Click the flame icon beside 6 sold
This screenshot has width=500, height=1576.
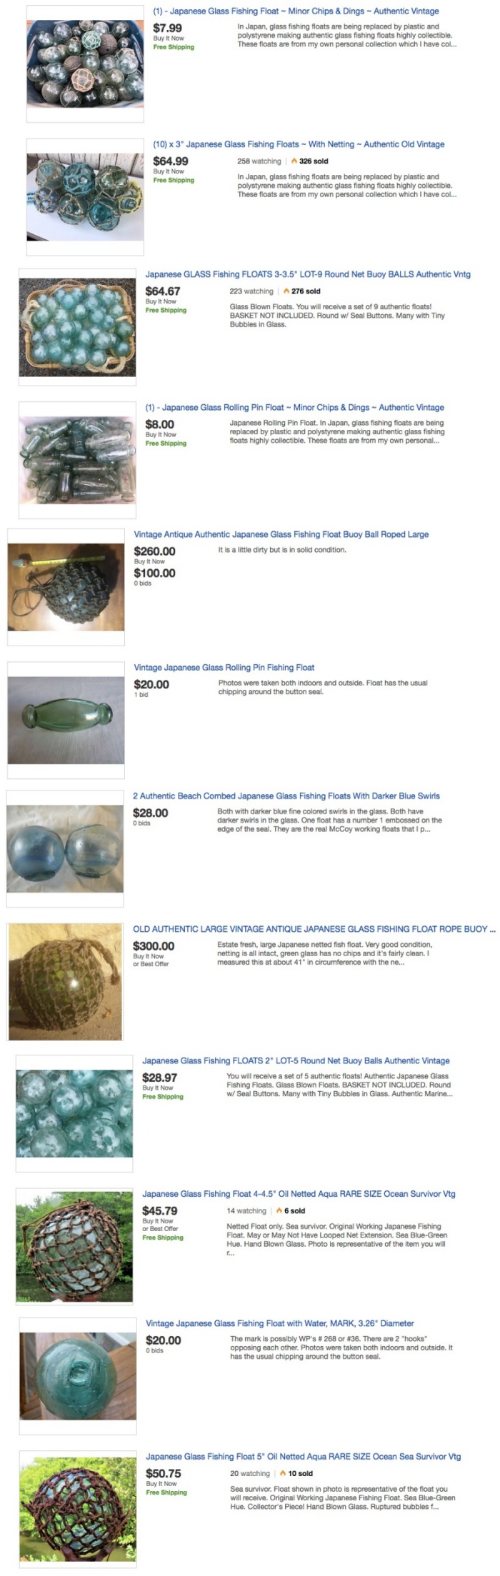click(x=279, y=1211)
